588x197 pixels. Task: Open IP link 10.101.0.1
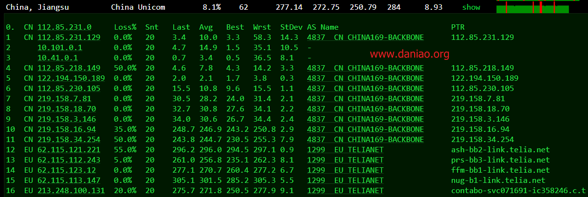[x=60, y=48]
